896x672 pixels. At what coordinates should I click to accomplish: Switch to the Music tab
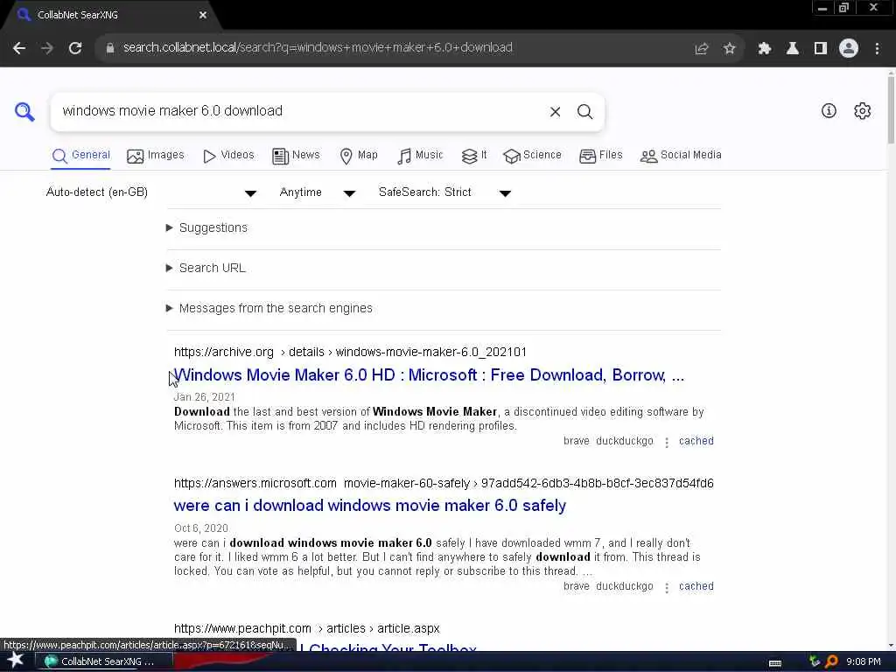coord(420,156)
